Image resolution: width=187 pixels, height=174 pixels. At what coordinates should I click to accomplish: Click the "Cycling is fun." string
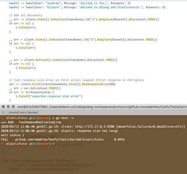click(93, 3)
